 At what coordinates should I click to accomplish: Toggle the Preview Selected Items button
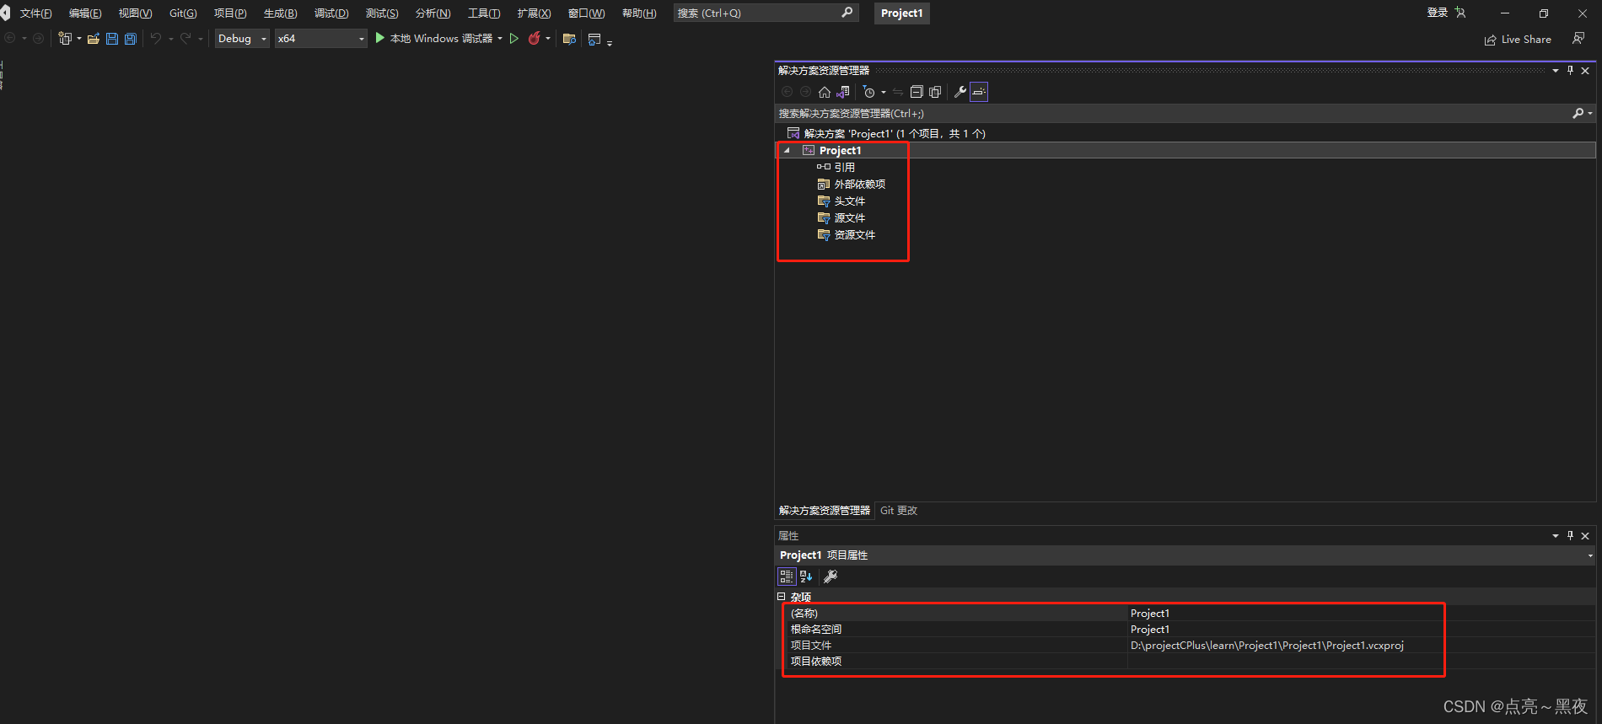click(979, 92)
